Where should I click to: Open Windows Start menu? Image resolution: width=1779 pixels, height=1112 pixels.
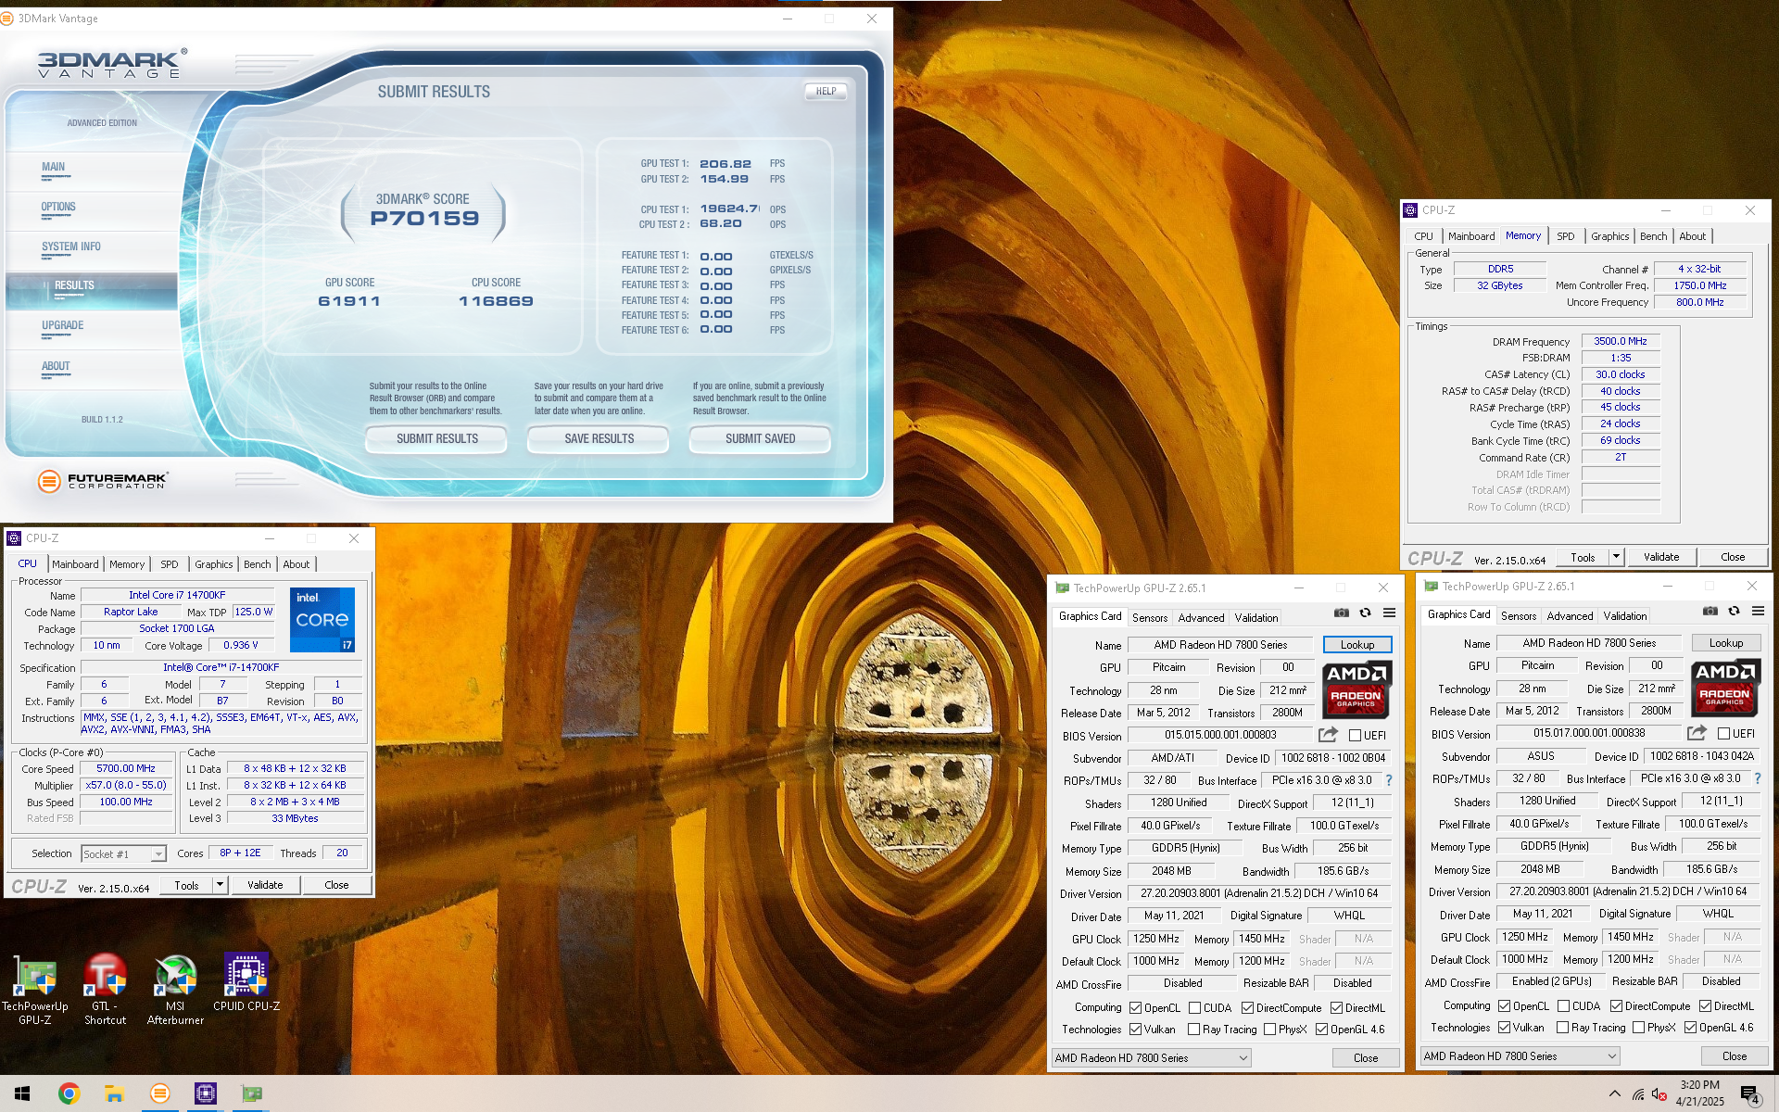22,1093
